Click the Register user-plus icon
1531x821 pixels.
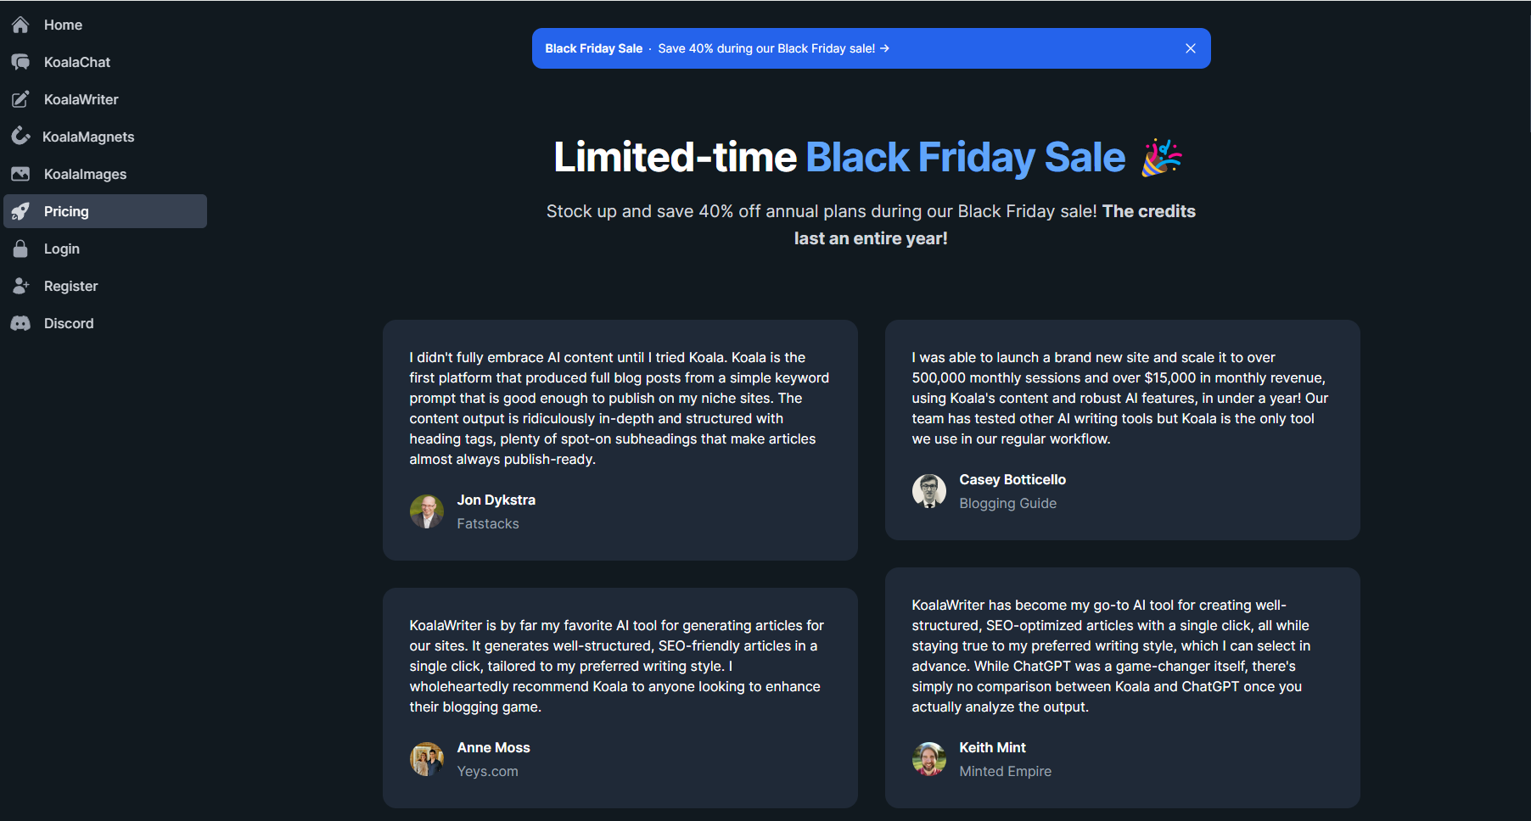pos(20,286)
